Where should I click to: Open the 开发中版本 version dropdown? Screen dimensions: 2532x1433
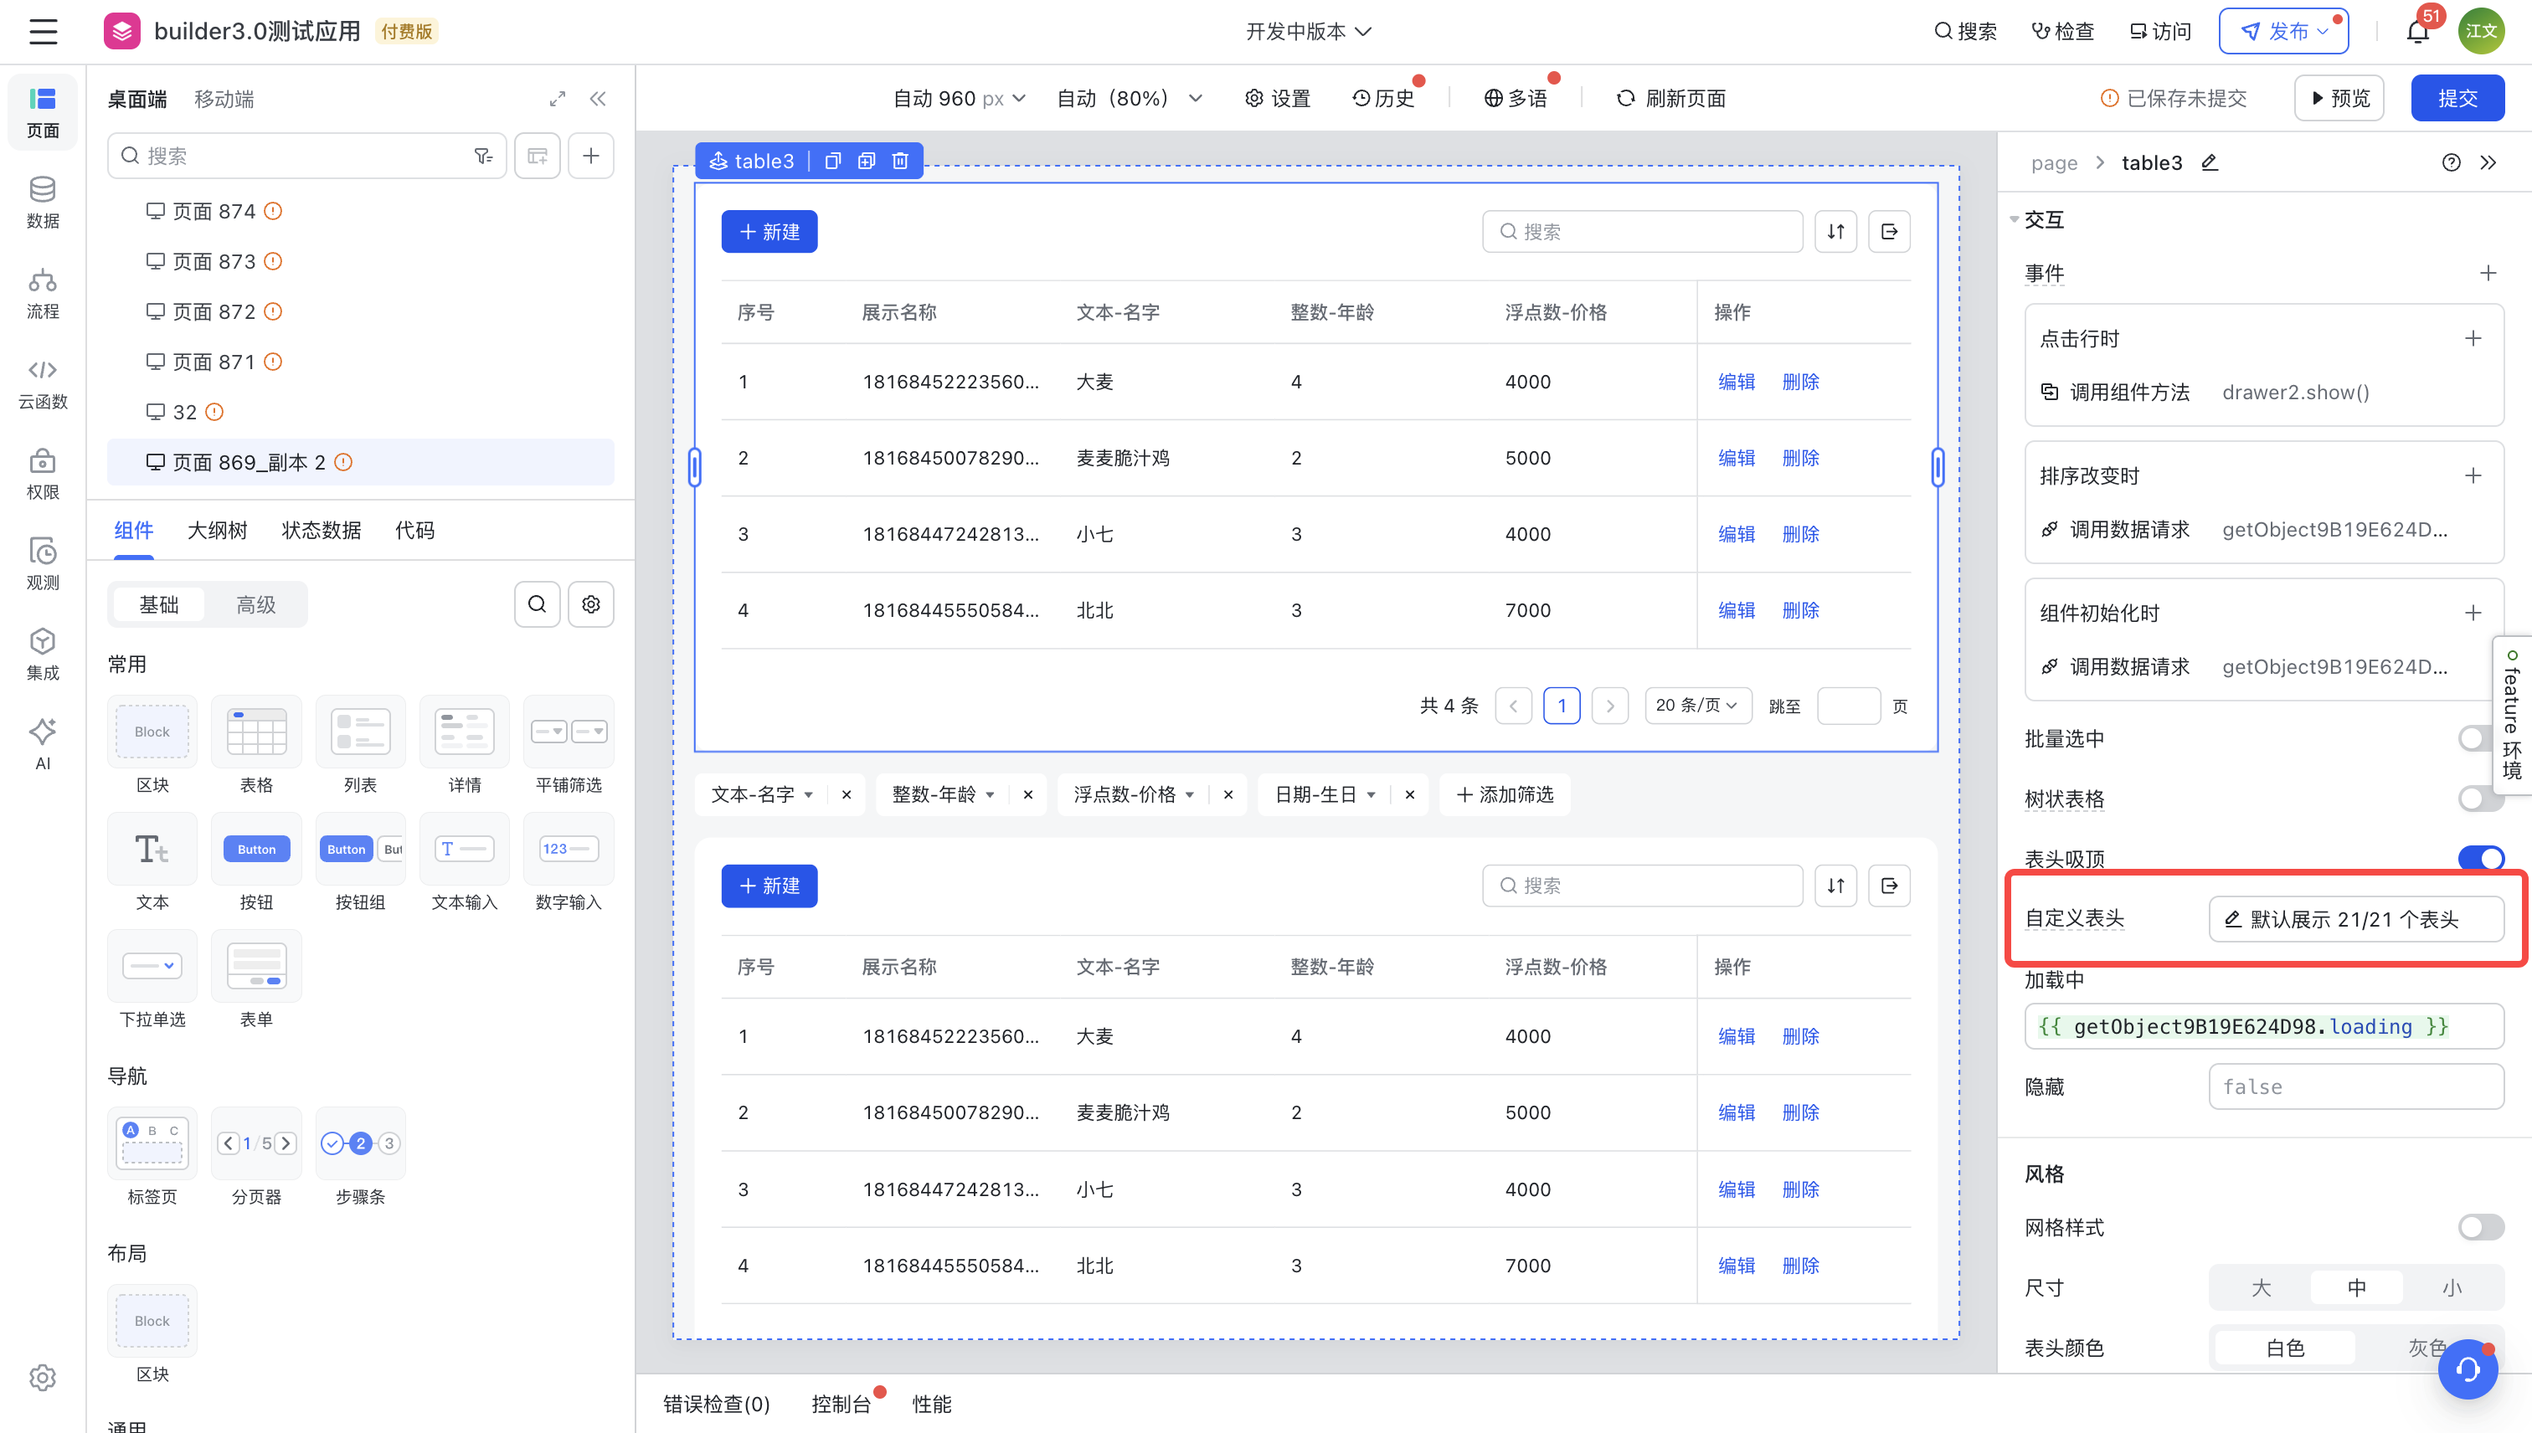click(x=1309, y=32)
